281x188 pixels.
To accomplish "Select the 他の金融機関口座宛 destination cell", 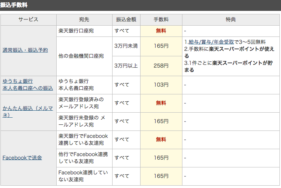I will pyautogui.click(x=84, y=56).
